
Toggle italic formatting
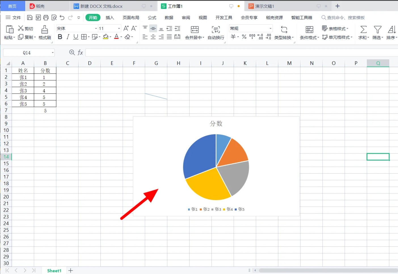(x=68, y=37)
